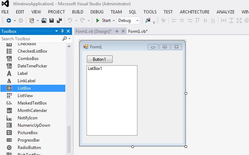Open the PROJECT menu
Screen dimensions: 249x155
pos(57,12)
